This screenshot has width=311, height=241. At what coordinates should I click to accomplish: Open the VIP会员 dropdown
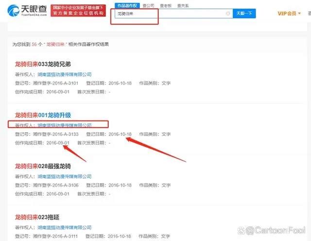[x=289, y=14]
